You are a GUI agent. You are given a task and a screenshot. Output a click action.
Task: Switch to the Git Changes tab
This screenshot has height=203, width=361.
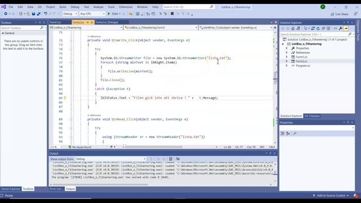[x=312, y=116]
